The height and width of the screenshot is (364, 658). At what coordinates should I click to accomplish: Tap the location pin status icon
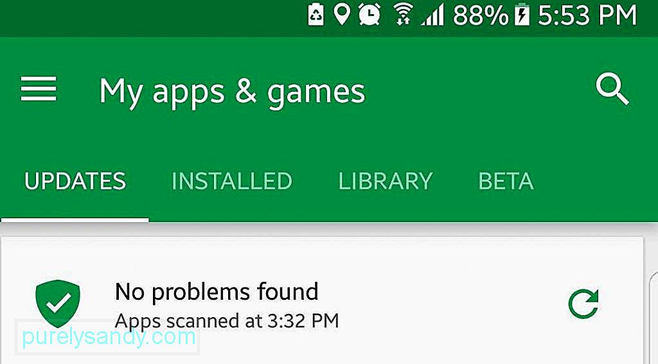pyautogui.click(x=342, y=14)
